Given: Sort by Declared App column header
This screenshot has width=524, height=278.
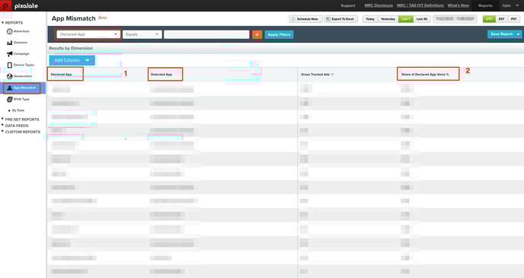Looking at the screenshot, I should pyautogui.click(x=62, y=75).
